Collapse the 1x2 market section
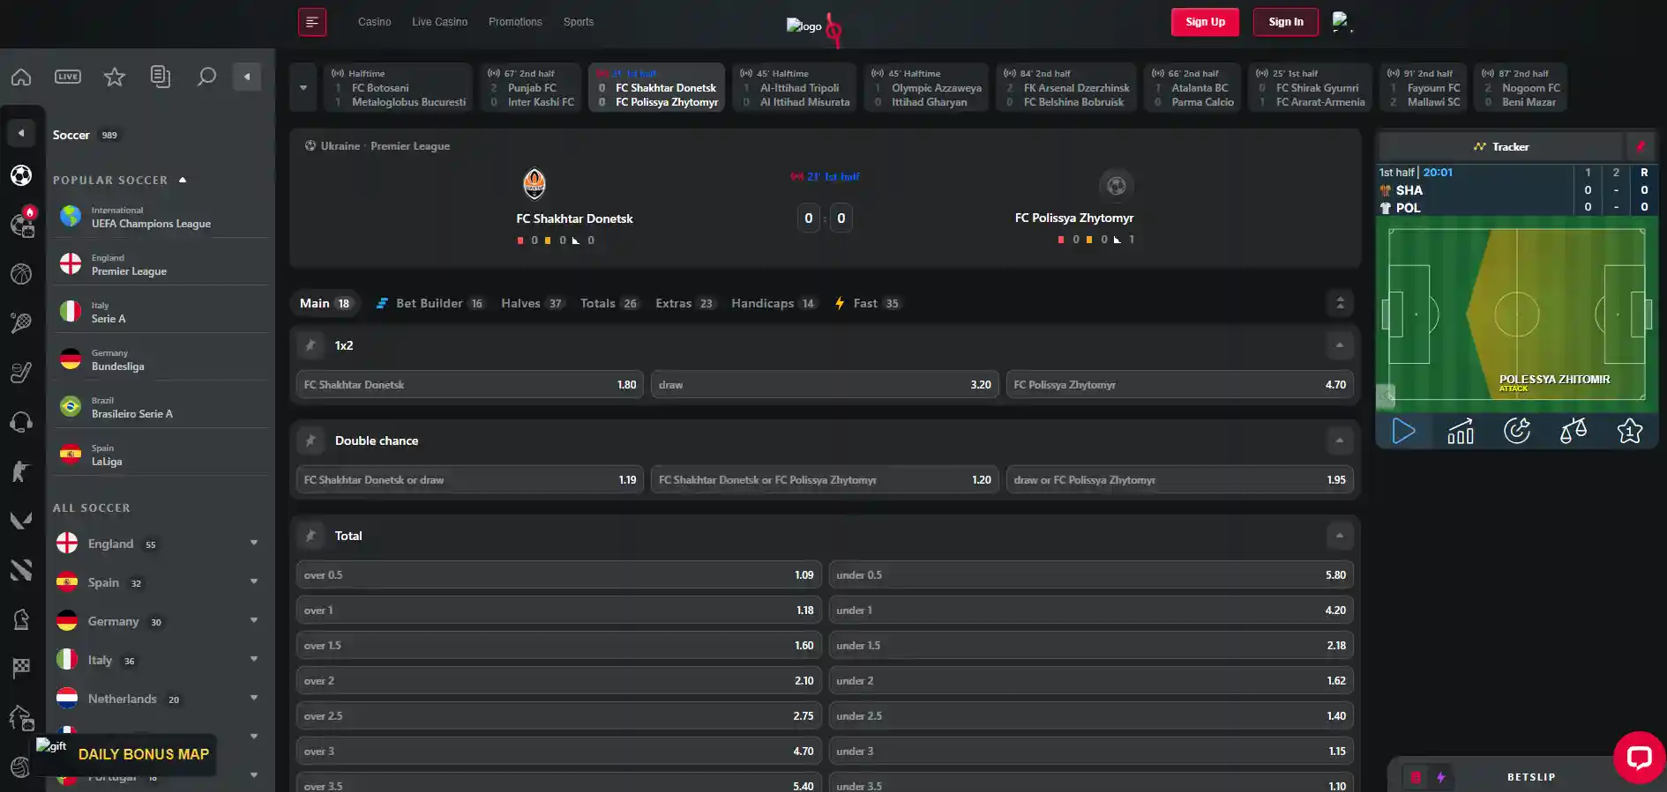Screen dimensions: 1667x792 coord(1339,345)
